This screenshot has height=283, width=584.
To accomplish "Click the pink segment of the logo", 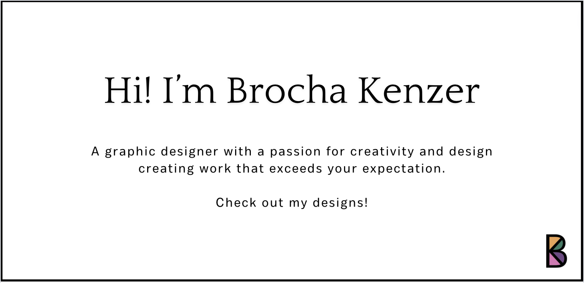I will [x=553, y=261].
